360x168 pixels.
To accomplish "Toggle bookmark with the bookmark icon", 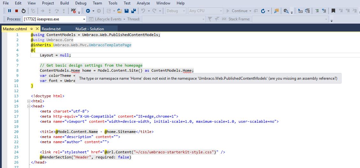I will [333, 11].
